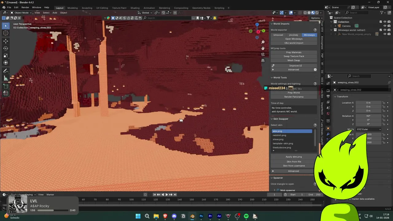Select the Measure ruler tool
Viewport: 393px width, 221px height.
click(6, 78)
